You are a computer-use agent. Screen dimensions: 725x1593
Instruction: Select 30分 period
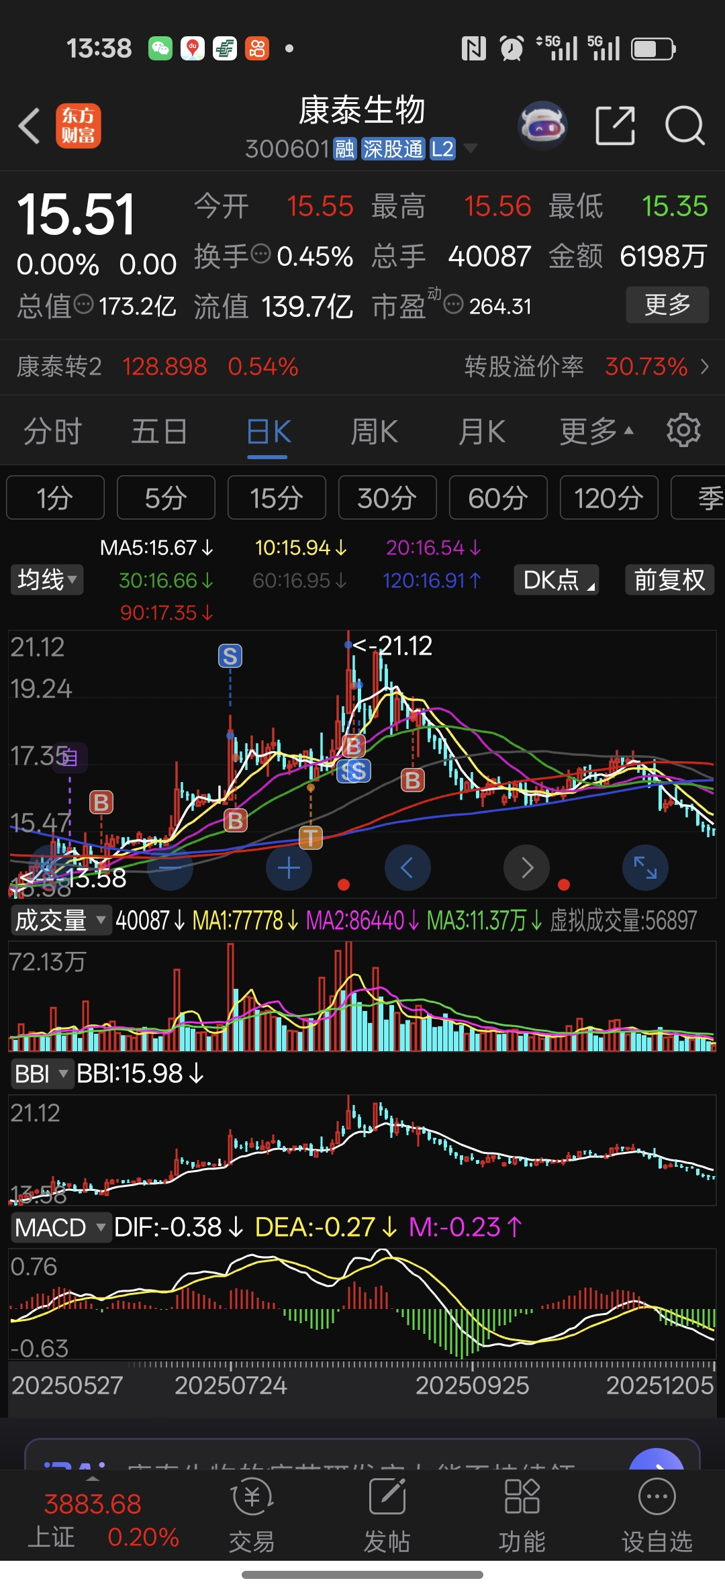point(387,497)
